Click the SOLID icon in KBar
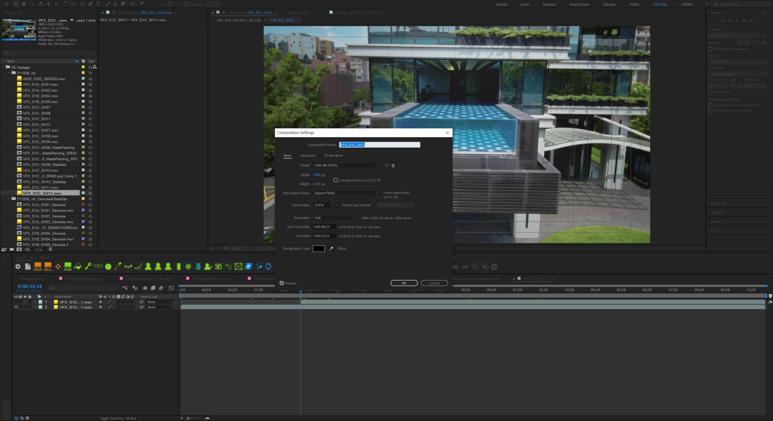This screenshot has height=421, width=773. (38, 266)
